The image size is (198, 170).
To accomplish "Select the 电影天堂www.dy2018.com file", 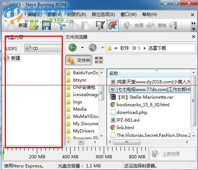I will [150, 82].
